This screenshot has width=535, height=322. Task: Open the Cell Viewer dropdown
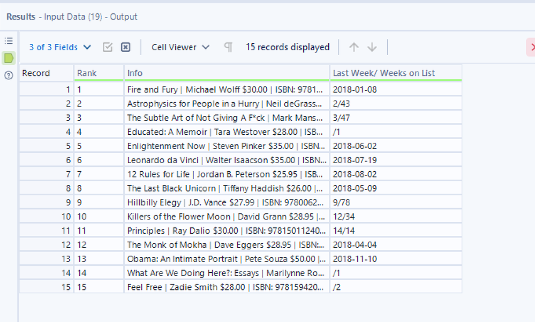point(180,47)
